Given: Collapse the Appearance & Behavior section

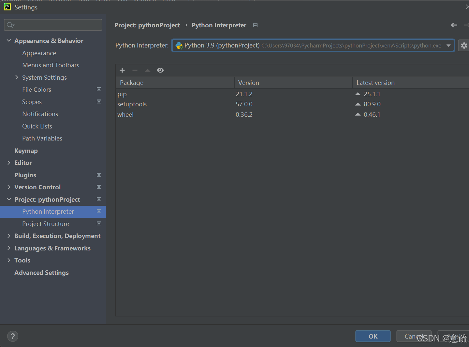Looking at the screenshot, I should 9,41.
